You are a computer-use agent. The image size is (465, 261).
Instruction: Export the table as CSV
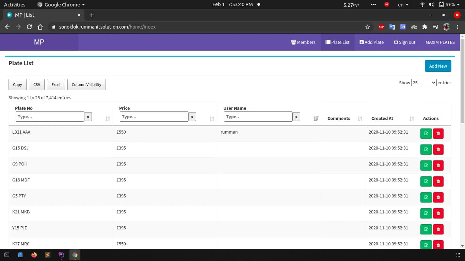pos(37,85)
